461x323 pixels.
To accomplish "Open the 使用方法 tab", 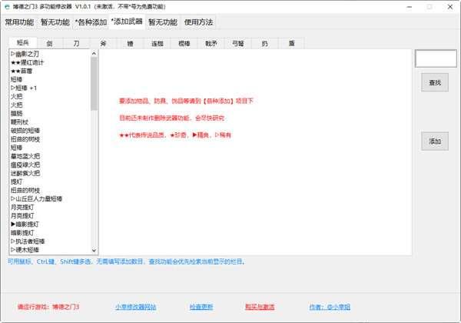I will (x=198, y=22).
